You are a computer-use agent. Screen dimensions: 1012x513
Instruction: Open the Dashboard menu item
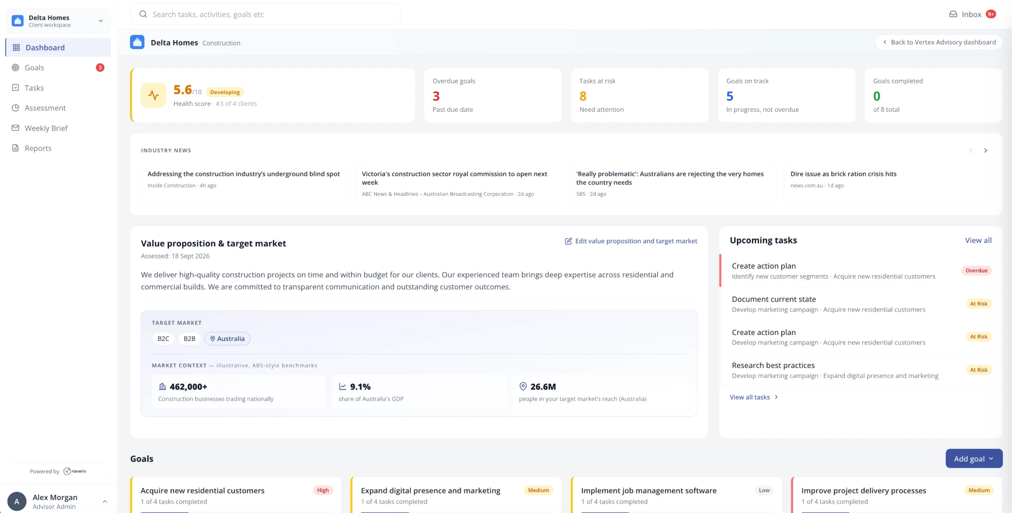click(58, 48)
